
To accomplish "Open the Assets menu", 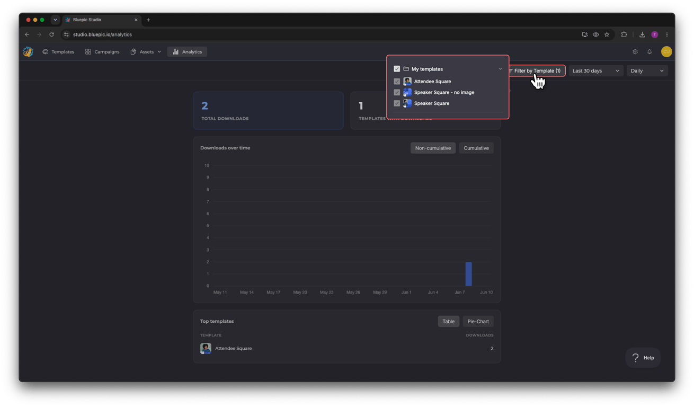I will click(146, 52).
